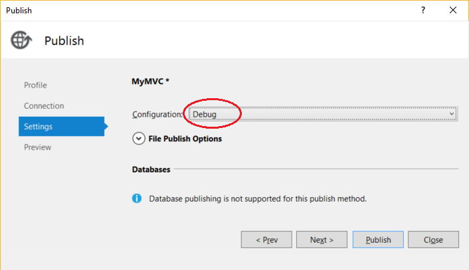Go to the Profile step
The image size is (469, 270).
click(x=35, y=85)
